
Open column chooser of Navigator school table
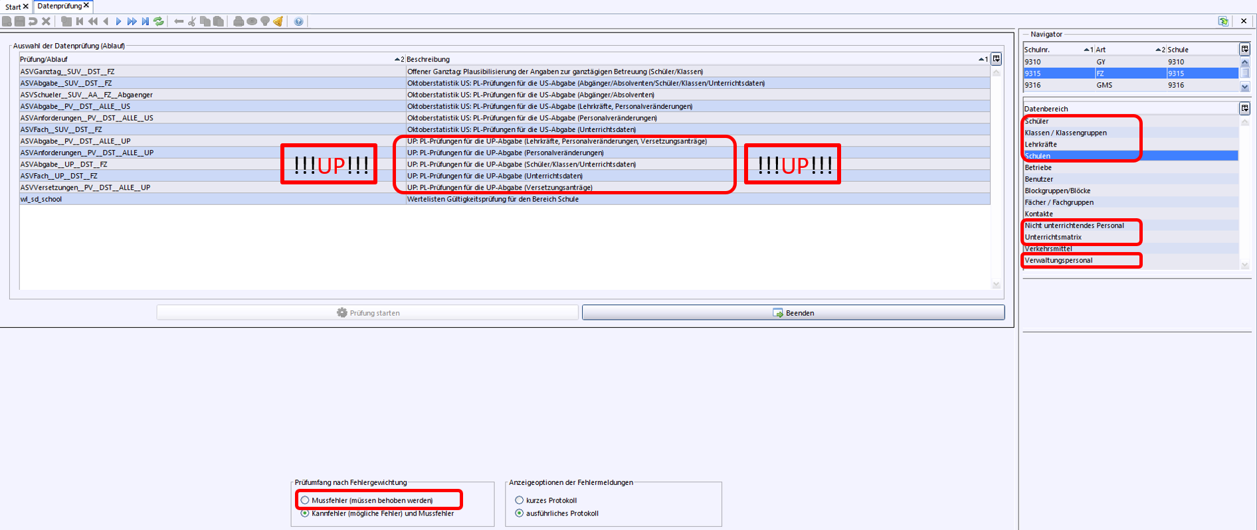point(1245,49)
